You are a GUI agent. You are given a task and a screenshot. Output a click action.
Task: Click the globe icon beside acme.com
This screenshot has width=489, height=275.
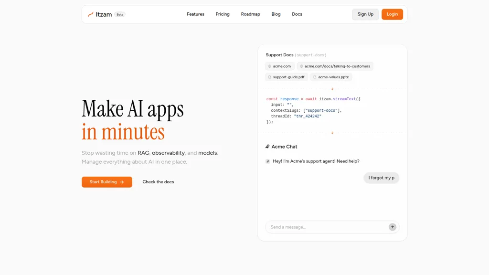pyautogui.click(x=269, y=66)
